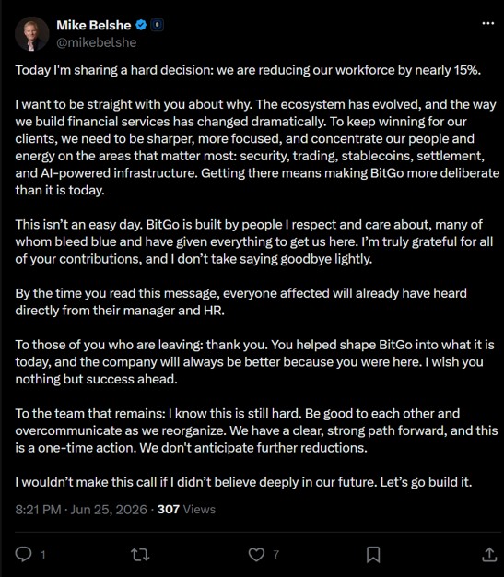Open Mike Belshe's profile avatar
The image size is (504, 577).
click(x=31, y=34)
